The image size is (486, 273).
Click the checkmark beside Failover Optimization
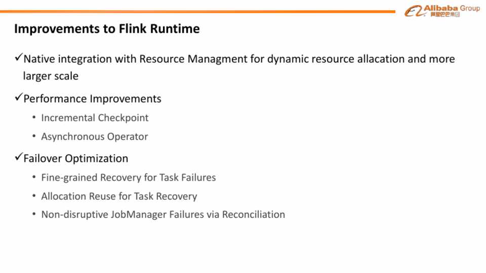click(18, 157)
